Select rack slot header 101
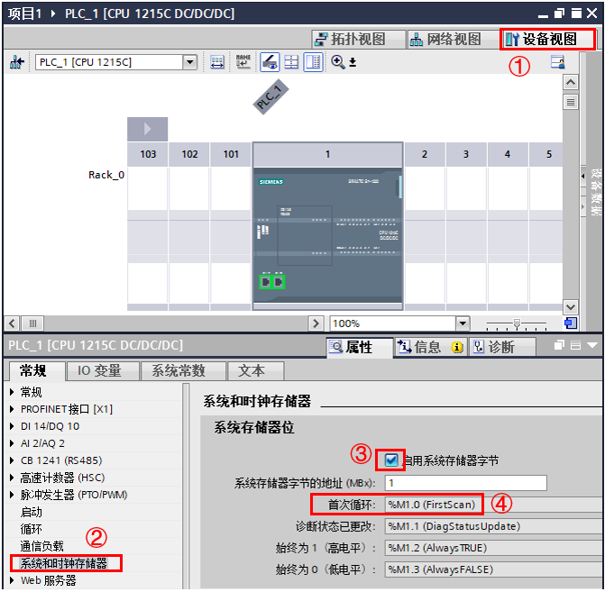The height and width of the screenshot is (592, 605). tap(231, 154)
